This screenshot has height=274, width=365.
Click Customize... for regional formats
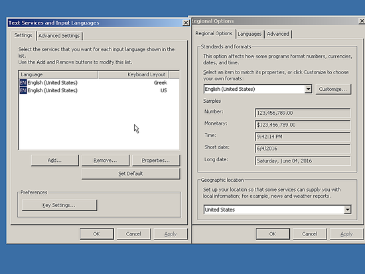point(333,89)
